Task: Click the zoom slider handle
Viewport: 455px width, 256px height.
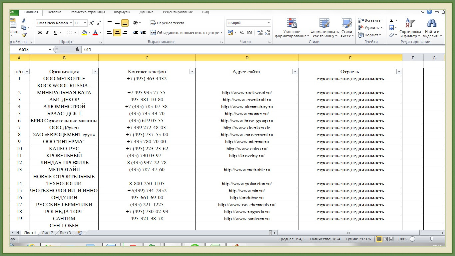Action: click(432, 239)
